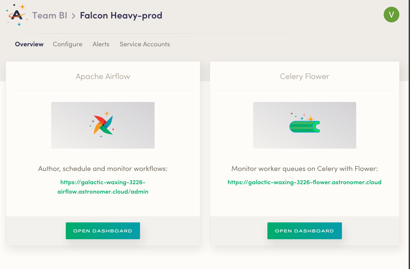Switch to the Alerts tab
The height and width of the screenshot is (269, 410).
[101, 44]
